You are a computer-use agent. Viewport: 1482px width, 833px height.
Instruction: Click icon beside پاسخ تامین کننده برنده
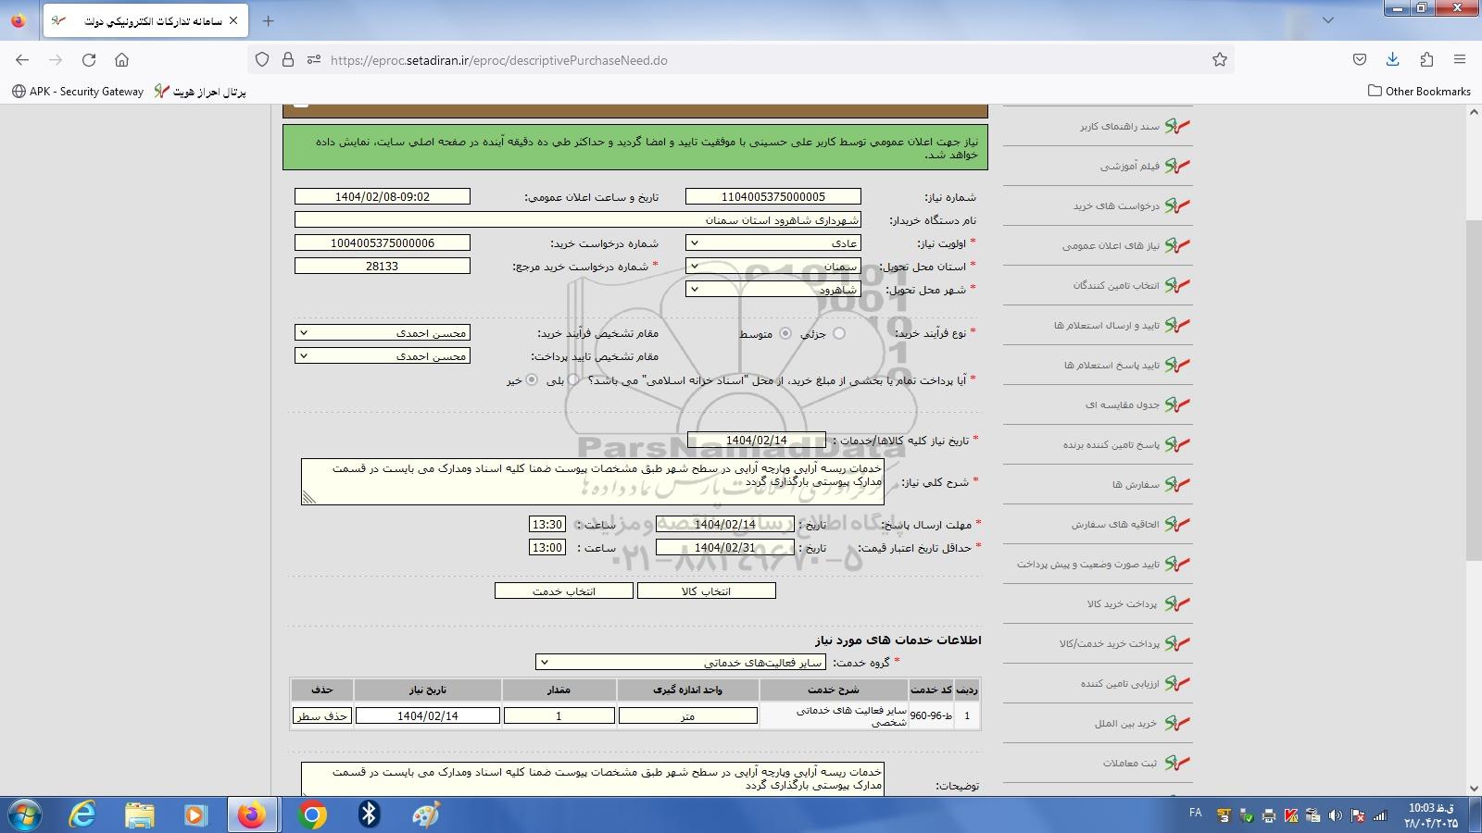pos(1177,444)
